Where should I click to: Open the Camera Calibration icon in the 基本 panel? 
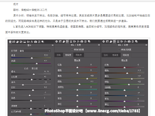coord(35,42)
